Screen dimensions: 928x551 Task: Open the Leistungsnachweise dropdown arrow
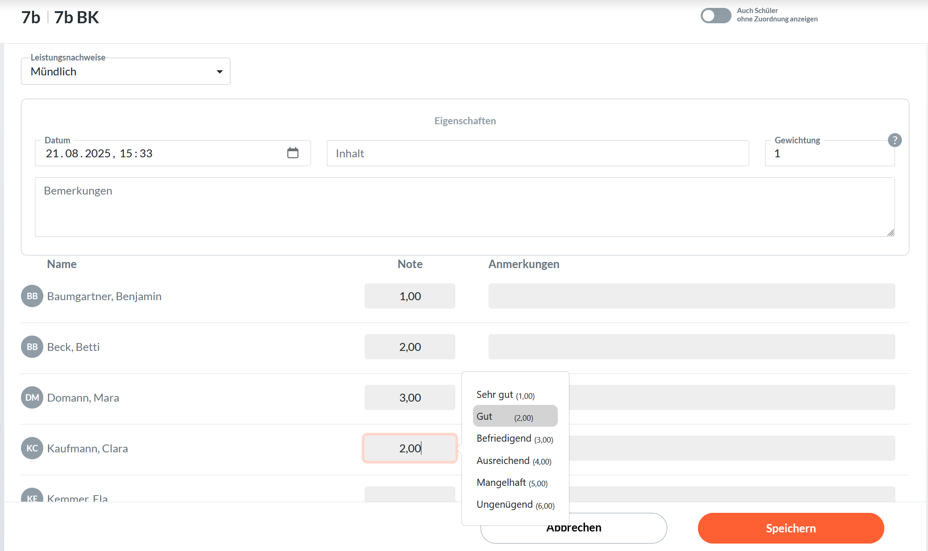point(219,72)
